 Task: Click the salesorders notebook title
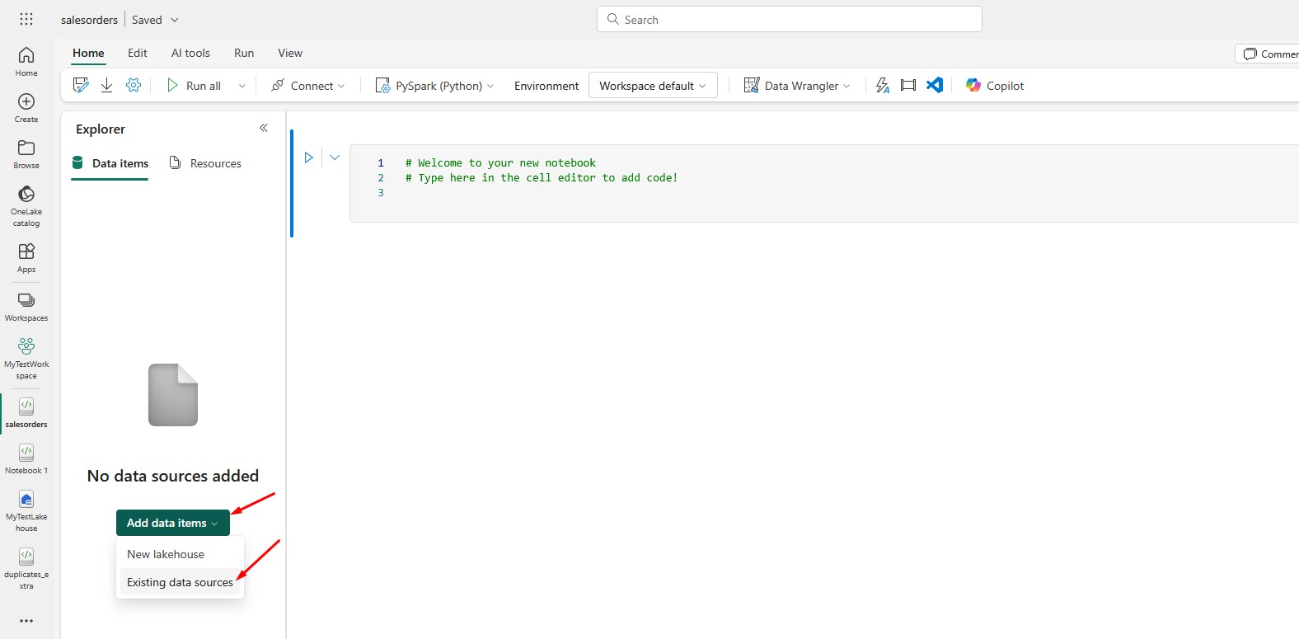(89, 20)
